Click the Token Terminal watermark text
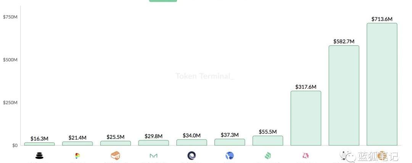 (205, 76)
